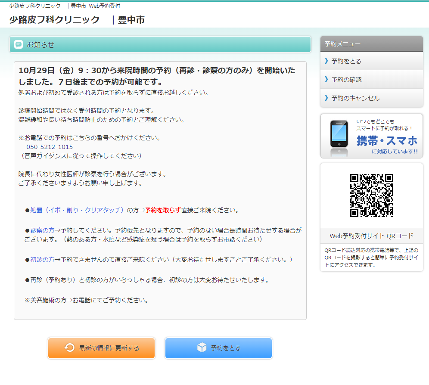Viewport: 429px width, 385px height.
Task: Click the に対応しています!! banner text
Action: click(x=395, y=151)
